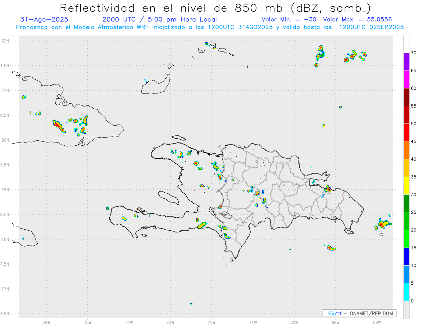This screenshot has height=327, width=423.
Task: Select the date '31-Ago-2025'
Action: (x=44, y=19)
